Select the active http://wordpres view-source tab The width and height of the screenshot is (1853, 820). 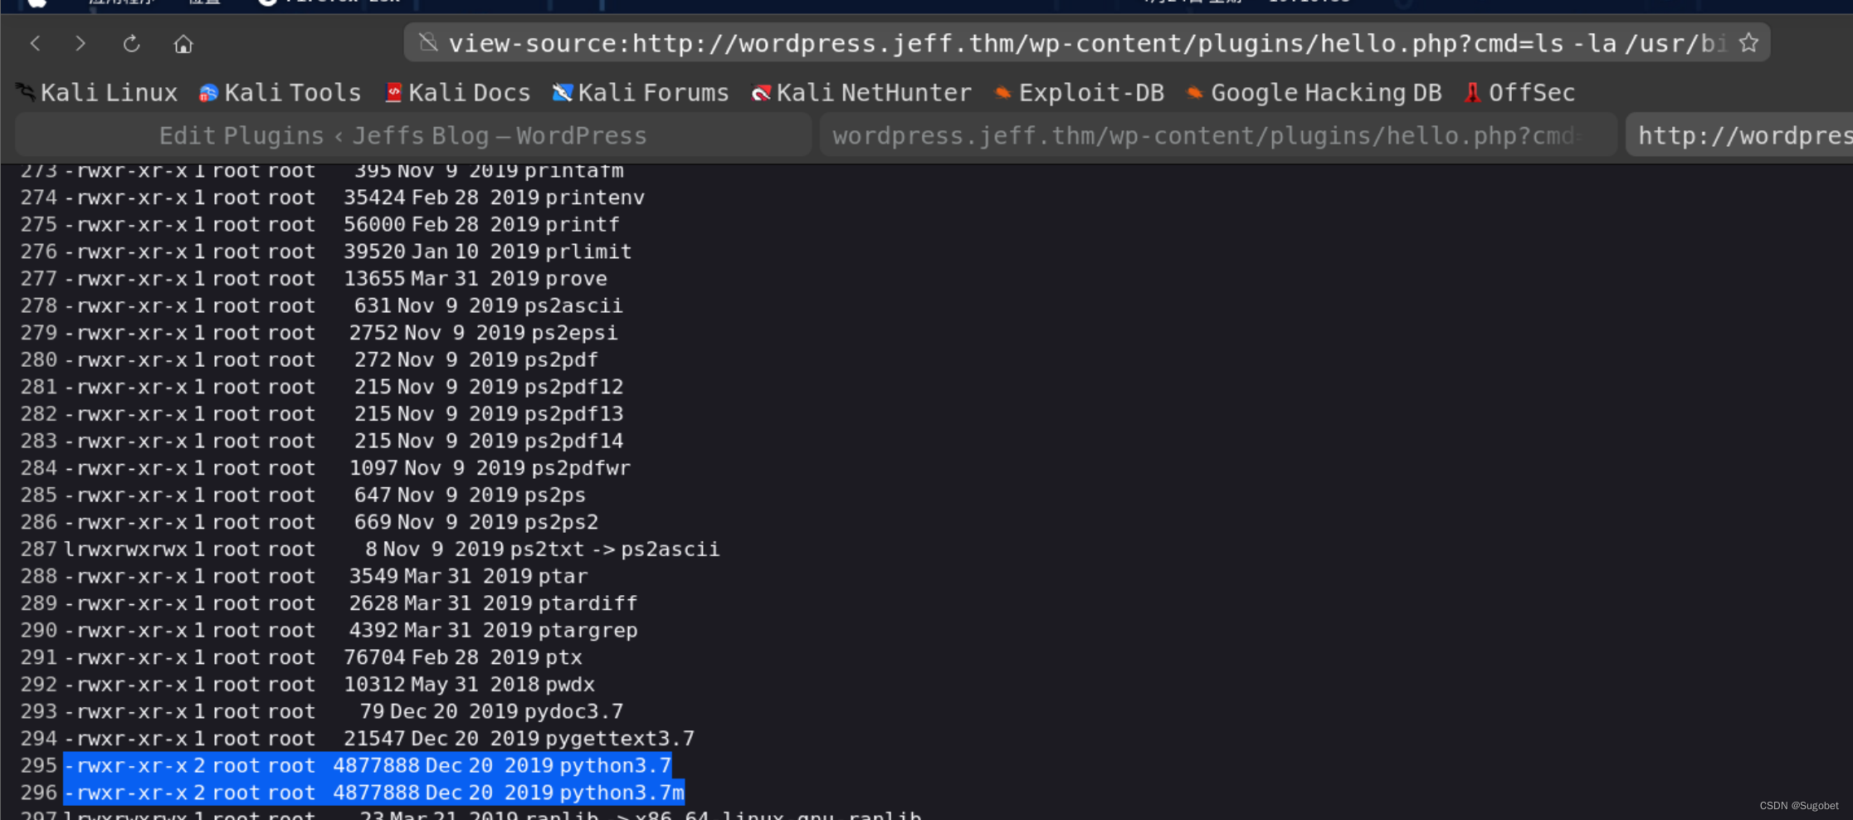click(x=1739, y=135)
